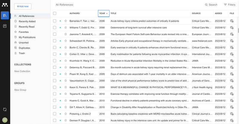Open the user account avatar

(x=5, y=120)
